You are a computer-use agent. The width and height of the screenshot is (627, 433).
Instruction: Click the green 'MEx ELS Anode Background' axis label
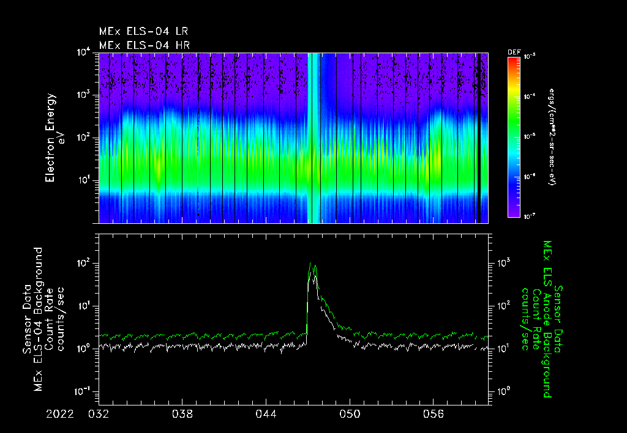(x=547, y=319)
